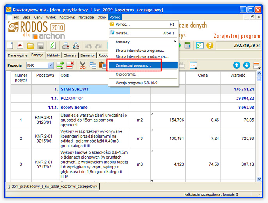Viewport: 268px width, 203px height.
Task: Open a file with the yellow folder icon
Action: coord(30,46)
